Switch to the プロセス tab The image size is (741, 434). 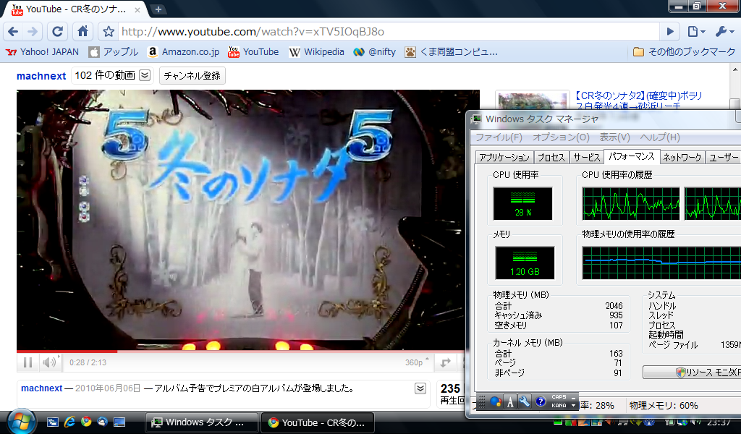click(551, 157)
